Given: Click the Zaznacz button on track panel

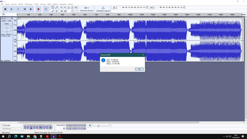Looking at the screenshot, I should pyautogui.click(x=7, y=60).
